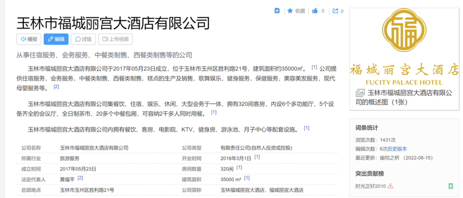Click citation [1] after 月子中心等配套设施
This screenshot has width=463, height=198.
[x=307, y=128]
